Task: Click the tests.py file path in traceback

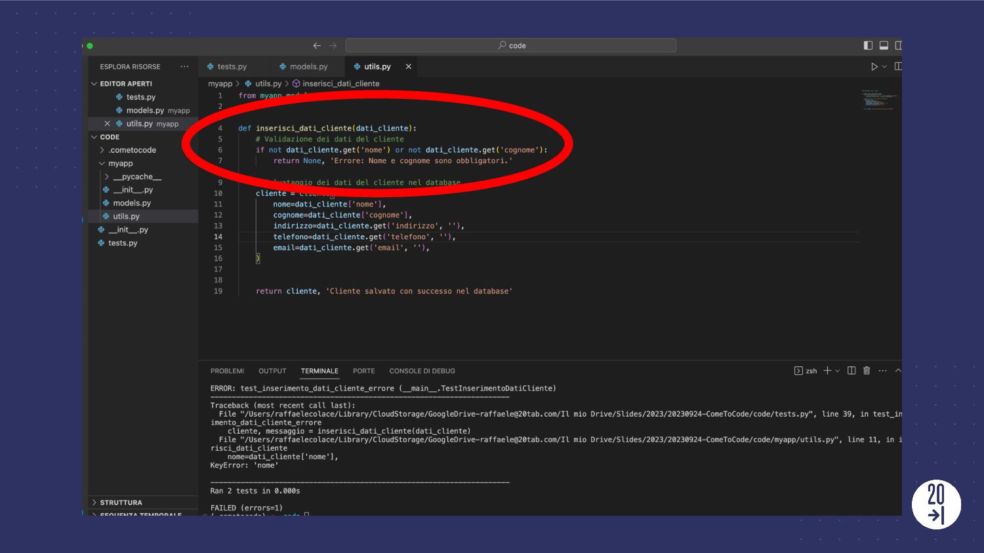Action: pyautogui.click(x=527, y=414)
